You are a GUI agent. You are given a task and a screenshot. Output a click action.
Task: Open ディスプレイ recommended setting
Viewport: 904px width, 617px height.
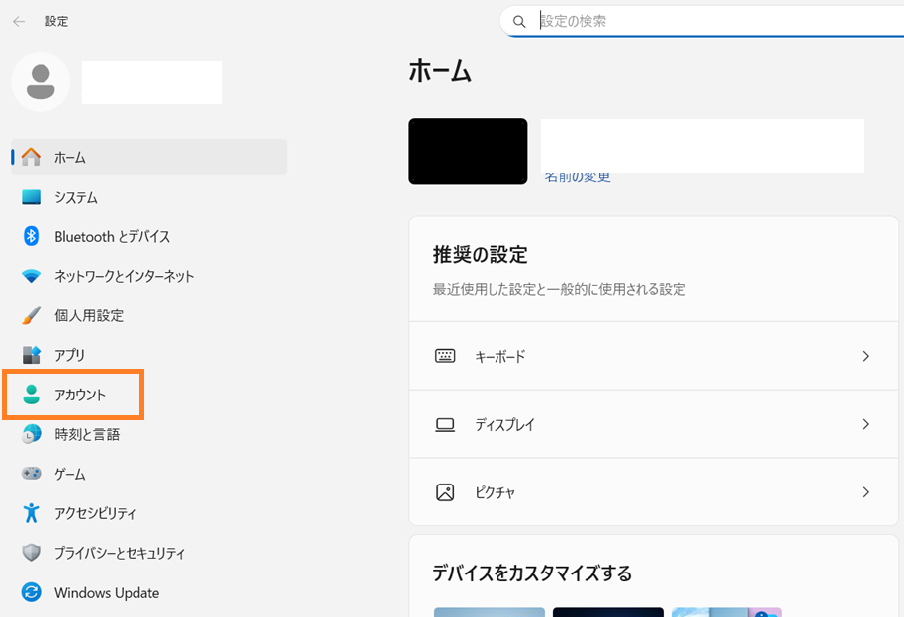tap(654, 424)
